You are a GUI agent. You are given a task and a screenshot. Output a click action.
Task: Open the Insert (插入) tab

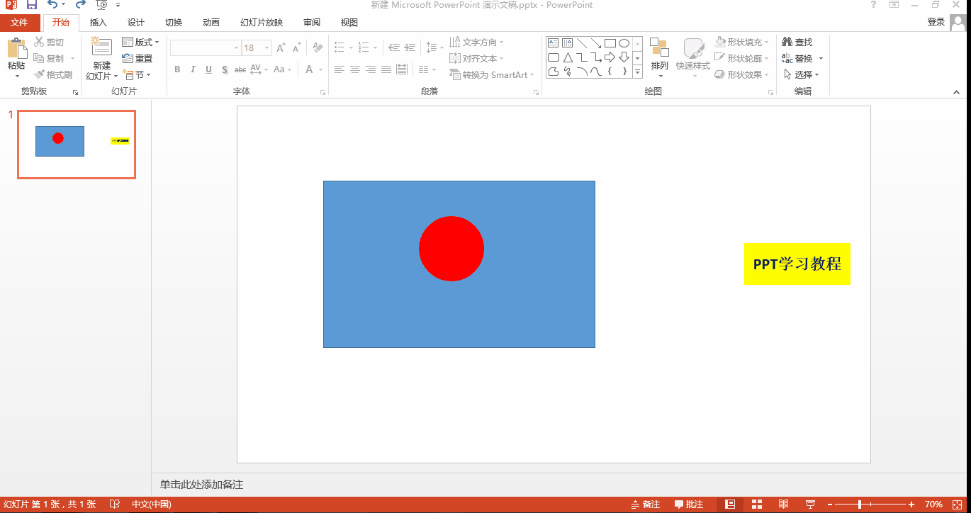coord(99,23)
